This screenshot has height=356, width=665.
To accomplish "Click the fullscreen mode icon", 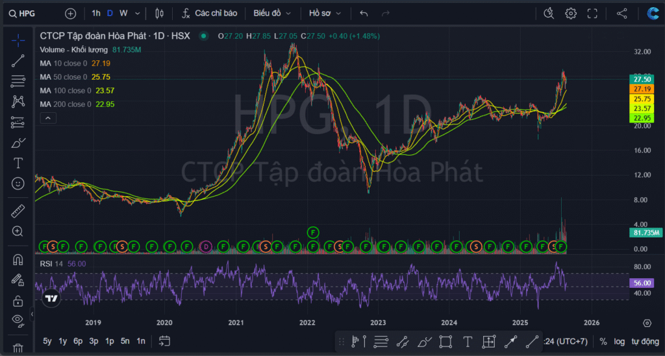I will [592, 13].
